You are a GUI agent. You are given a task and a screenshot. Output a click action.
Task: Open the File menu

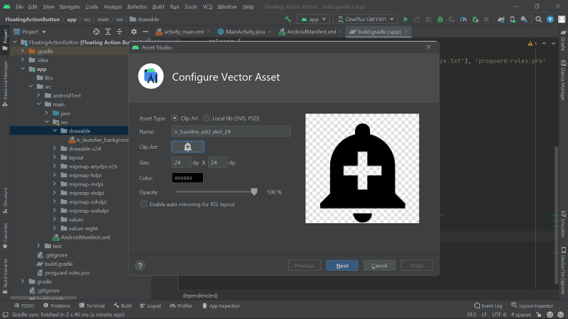point(19,6)
